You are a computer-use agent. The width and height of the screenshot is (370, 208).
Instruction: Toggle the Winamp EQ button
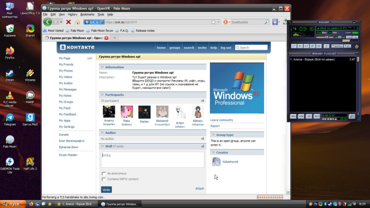coord(349,37)
